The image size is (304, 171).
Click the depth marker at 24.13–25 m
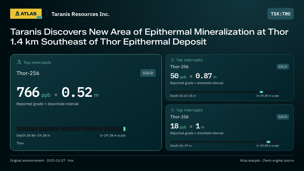tap(261, 92)
